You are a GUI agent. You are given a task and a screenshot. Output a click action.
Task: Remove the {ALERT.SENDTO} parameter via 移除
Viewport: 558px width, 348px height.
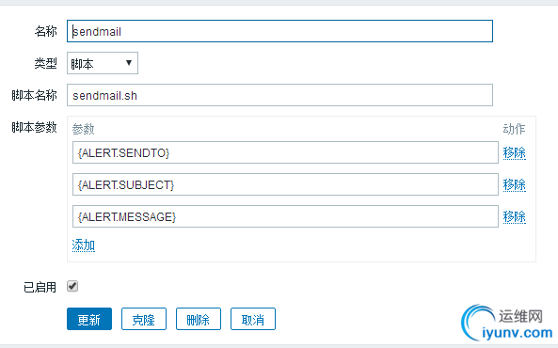pyautogui.click(x=514, y=153)
